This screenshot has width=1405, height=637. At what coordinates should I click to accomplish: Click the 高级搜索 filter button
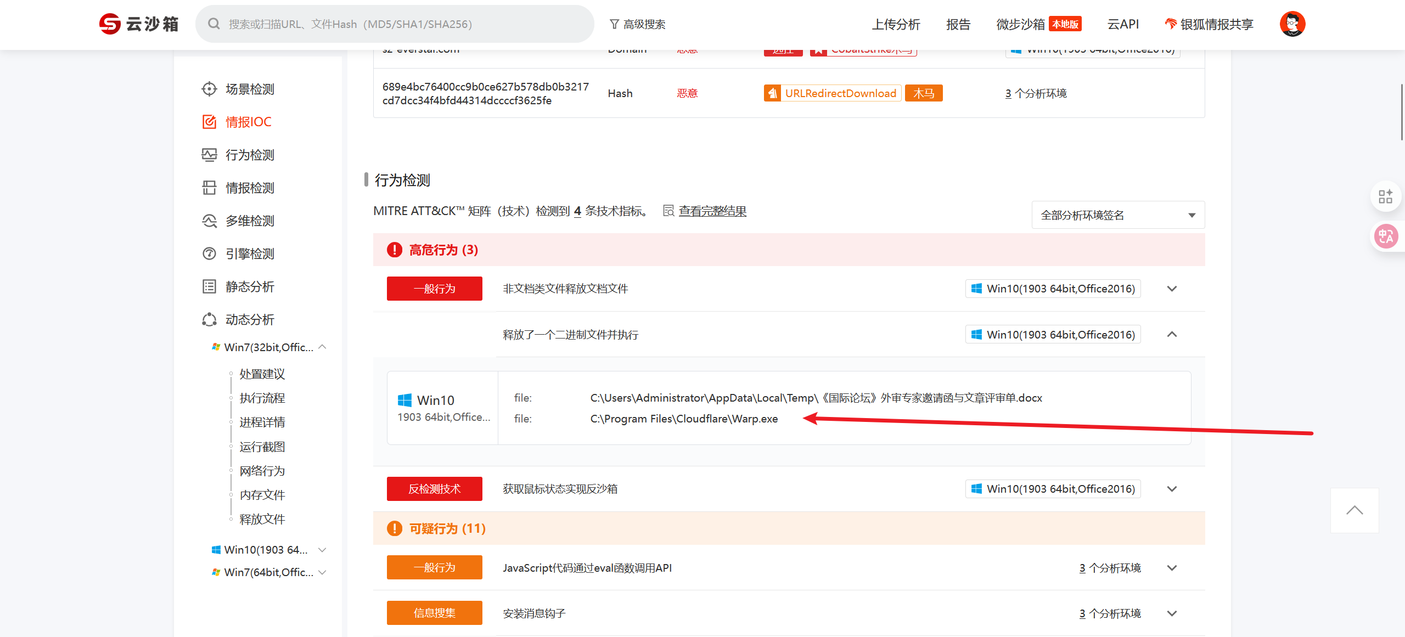tap(637, 24)
